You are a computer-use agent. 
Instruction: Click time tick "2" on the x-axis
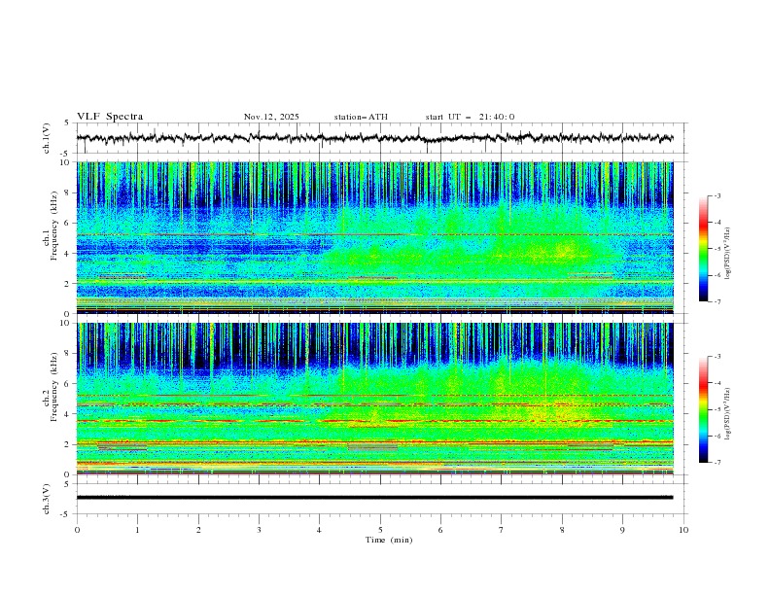(198, 530)
